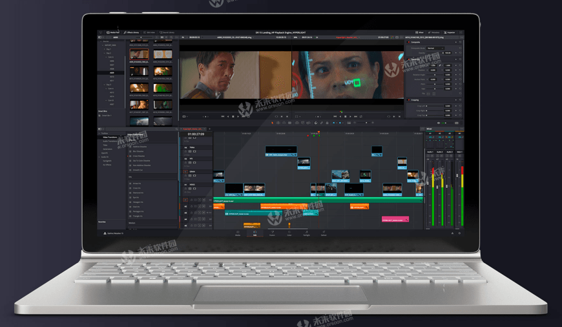Click the blue marker icon in edit toolbar
This screenshot has width=562, height=327.
340,123
